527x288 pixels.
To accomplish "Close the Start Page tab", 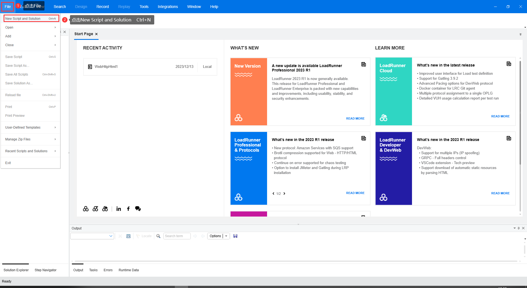I will coord(96,34).
